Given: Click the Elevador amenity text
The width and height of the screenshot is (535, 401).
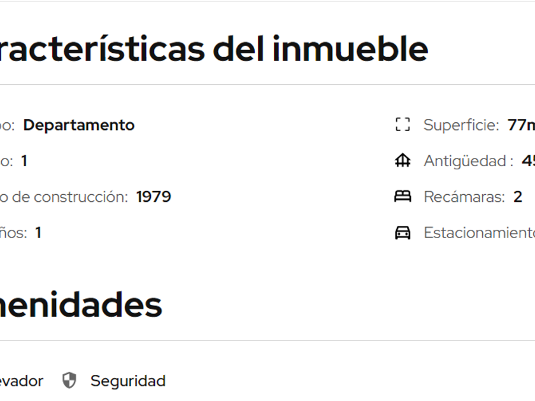Looking at the screenshot, I should click(x=22, y=381).
